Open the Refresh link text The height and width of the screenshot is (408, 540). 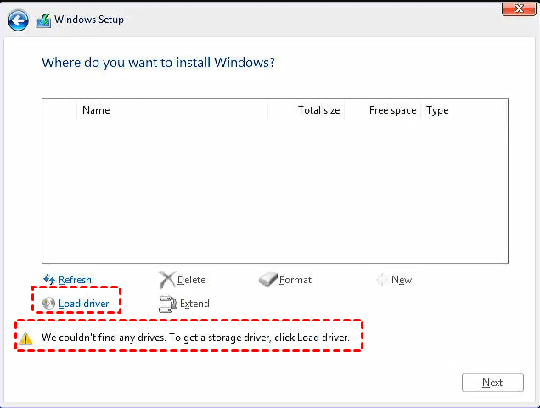(75, 280)
